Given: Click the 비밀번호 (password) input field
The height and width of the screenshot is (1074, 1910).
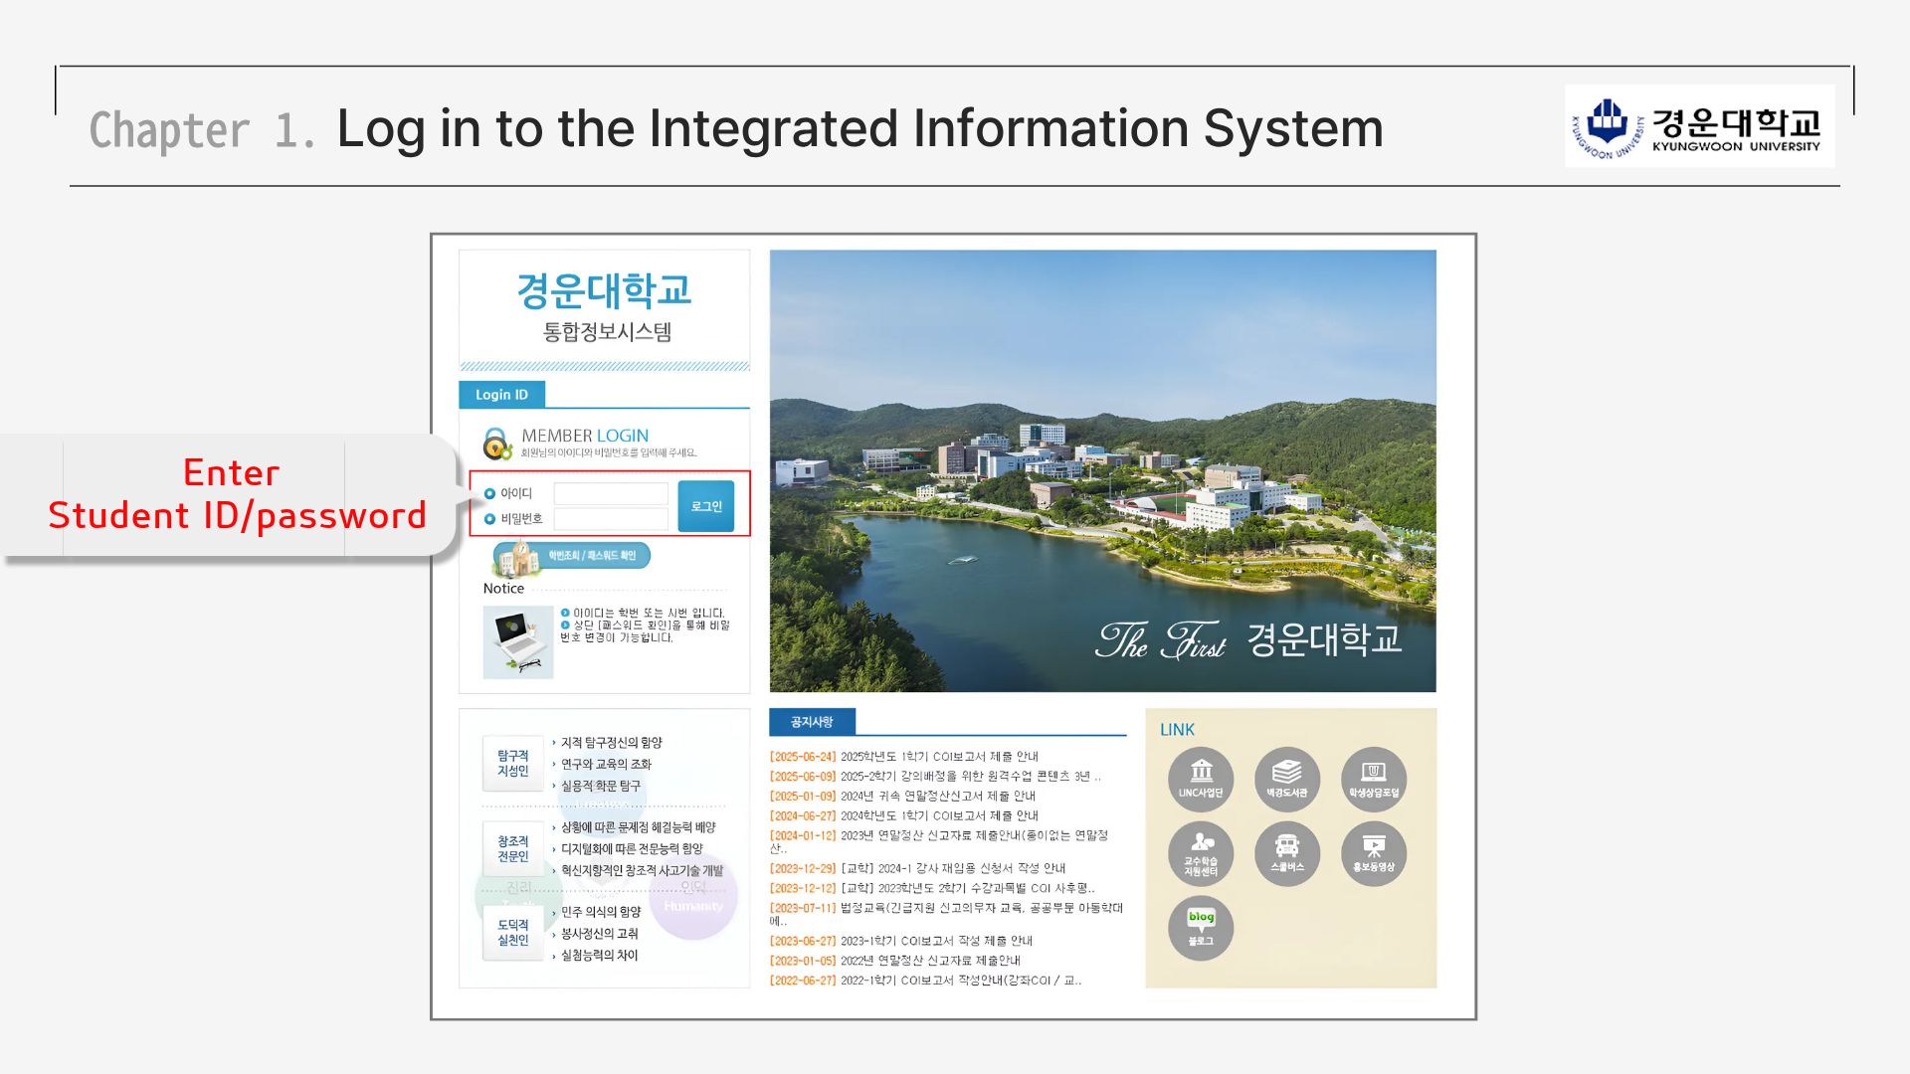Looking at the screenshot, I should click(611, 519).
